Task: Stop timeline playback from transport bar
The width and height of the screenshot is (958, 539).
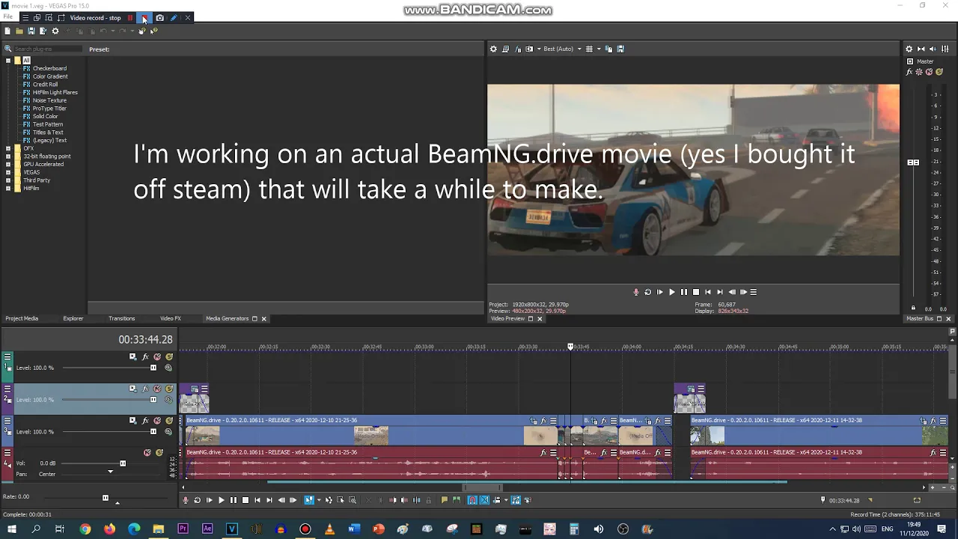Action: (245, 500)
